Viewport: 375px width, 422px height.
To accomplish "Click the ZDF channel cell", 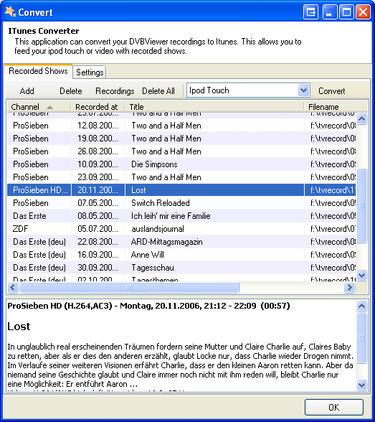I will 39,229.
